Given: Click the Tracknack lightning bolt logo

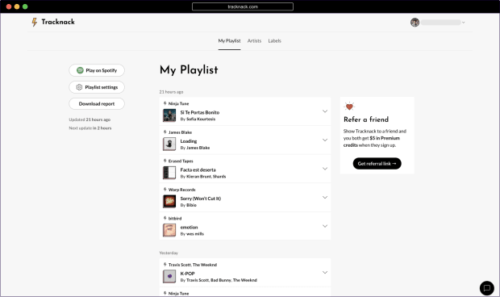Looking at the screenshot, I should (x=35, y=22).
